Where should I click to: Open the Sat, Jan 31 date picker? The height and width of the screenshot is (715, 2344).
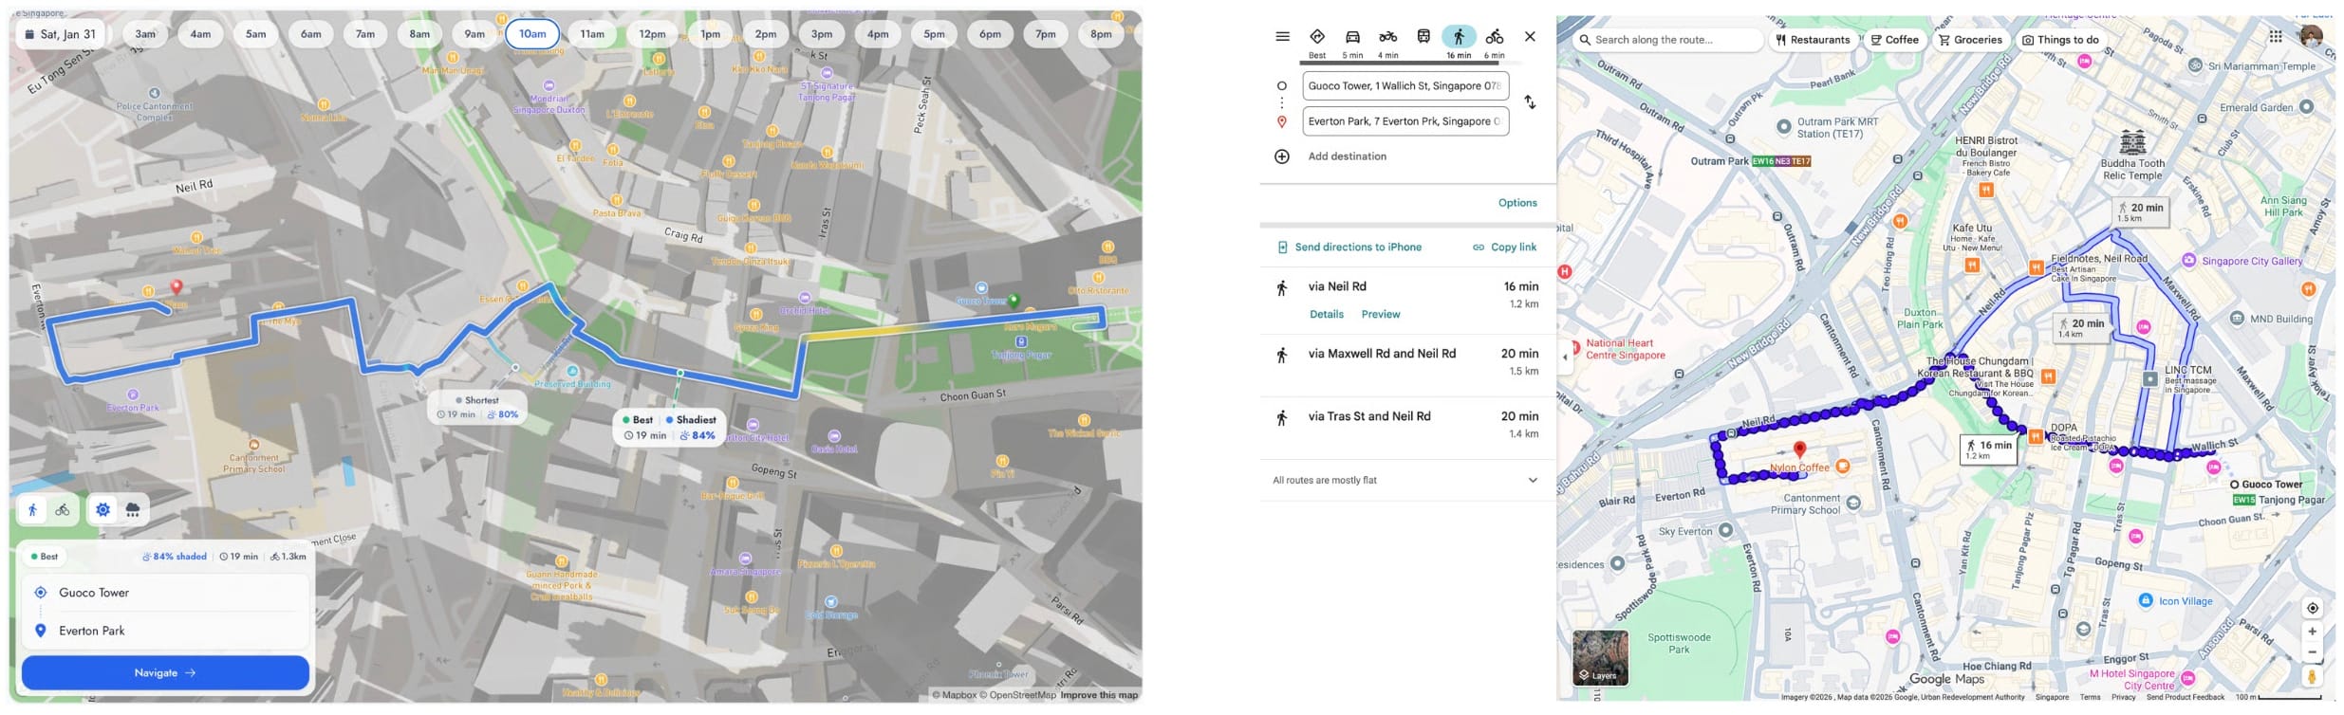60,34
